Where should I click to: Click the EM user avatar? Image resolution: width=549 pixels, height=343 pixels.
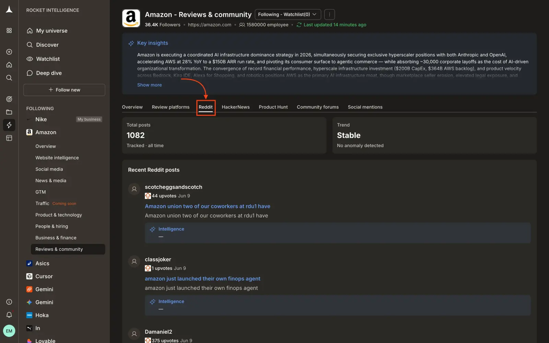click(9, 331)
